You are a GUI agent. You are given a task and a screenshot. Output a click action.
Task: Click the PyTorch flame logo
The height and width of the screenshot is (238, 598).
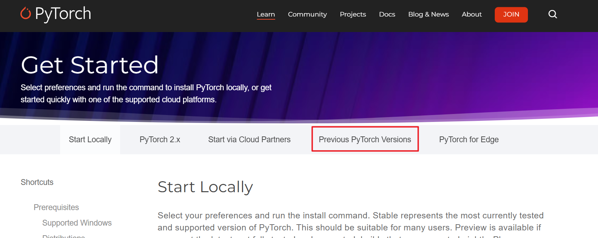pyautogui.click(x=26, y=13)
